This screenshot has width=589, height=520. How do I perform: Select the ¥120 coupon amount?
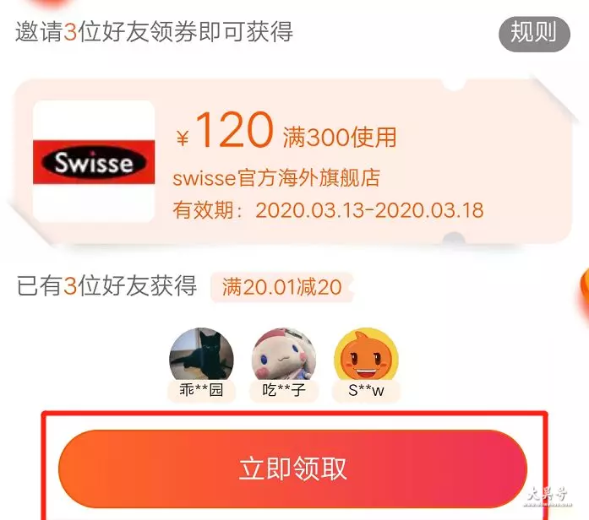point(225,130)
